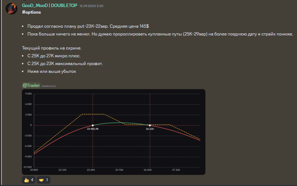Click the yellow dashed line upper plateau
This screenshot has height=186, width=297.
[x=93, y=114]
